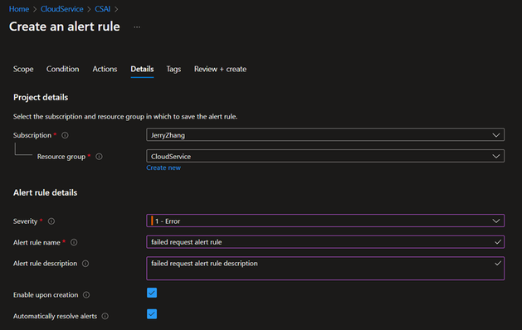Open the Severity dropdown showing 1 - Error
The width and height of the screenshot is (522, 330).
(x=325, y=221)
